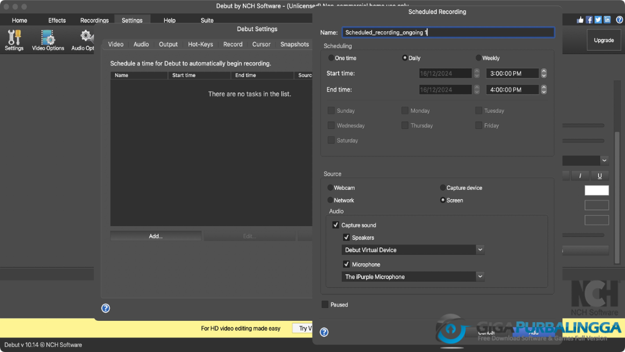Switch to Audio settings tab
Screen dimensions: 625x352
click(141, 44)
